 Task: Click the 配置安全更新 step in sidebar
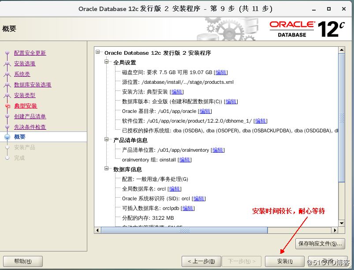(30, 53)
